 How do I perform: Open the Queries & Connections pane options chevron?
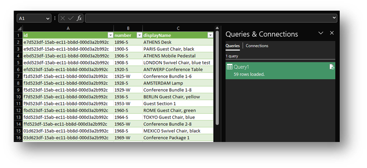pyautogui.click(x=321, y=33)
